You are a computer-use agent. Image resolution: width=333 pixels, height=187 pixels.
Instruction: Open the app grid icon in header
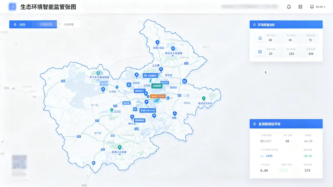click(300, 7)
